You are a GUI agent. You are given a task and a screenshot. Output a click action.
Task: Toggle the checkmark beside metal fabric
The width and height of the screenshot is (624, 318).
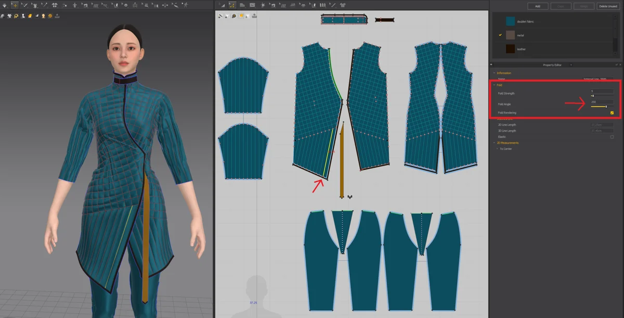[x=500, y=35]
